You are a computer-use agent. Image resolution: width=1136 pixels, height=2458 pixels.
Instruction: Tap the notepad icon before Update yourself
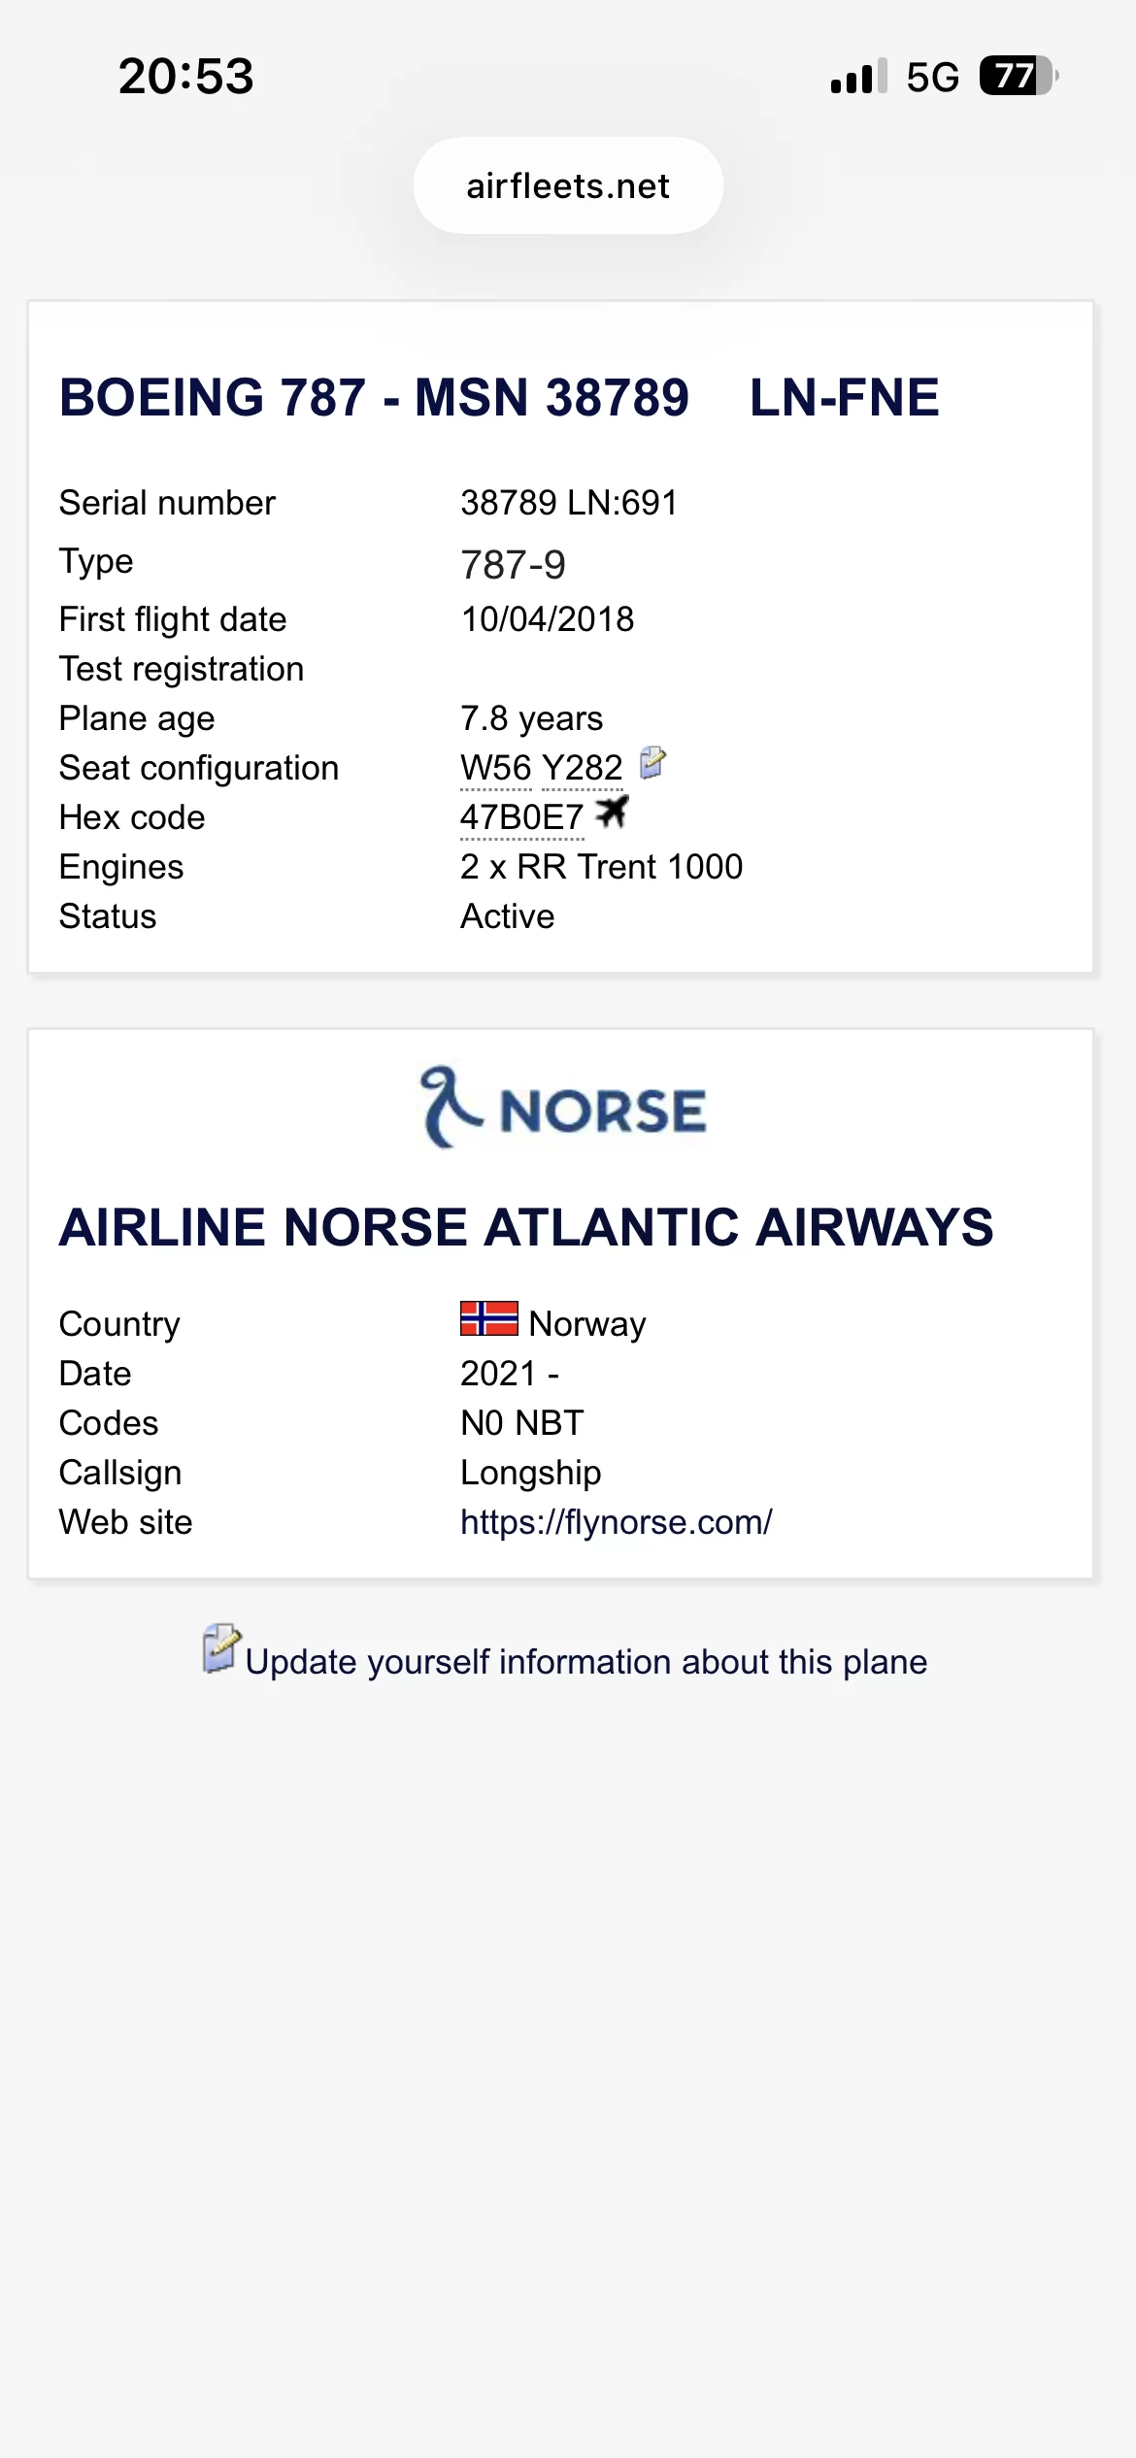coord(221,1648)
